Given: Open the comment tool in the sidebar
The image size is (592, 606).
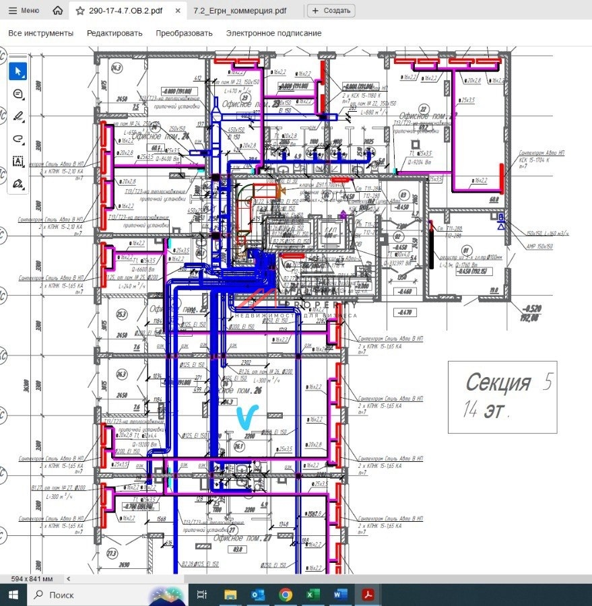Looking at the screenshot, I should click(18, 94).
